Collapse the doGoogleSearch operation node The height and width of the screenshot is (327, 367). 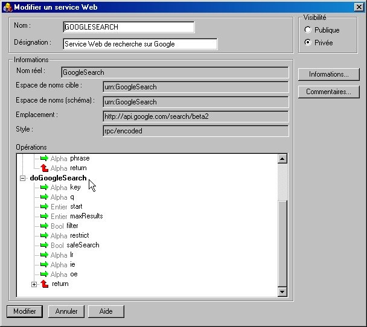(x=23, y=178)
